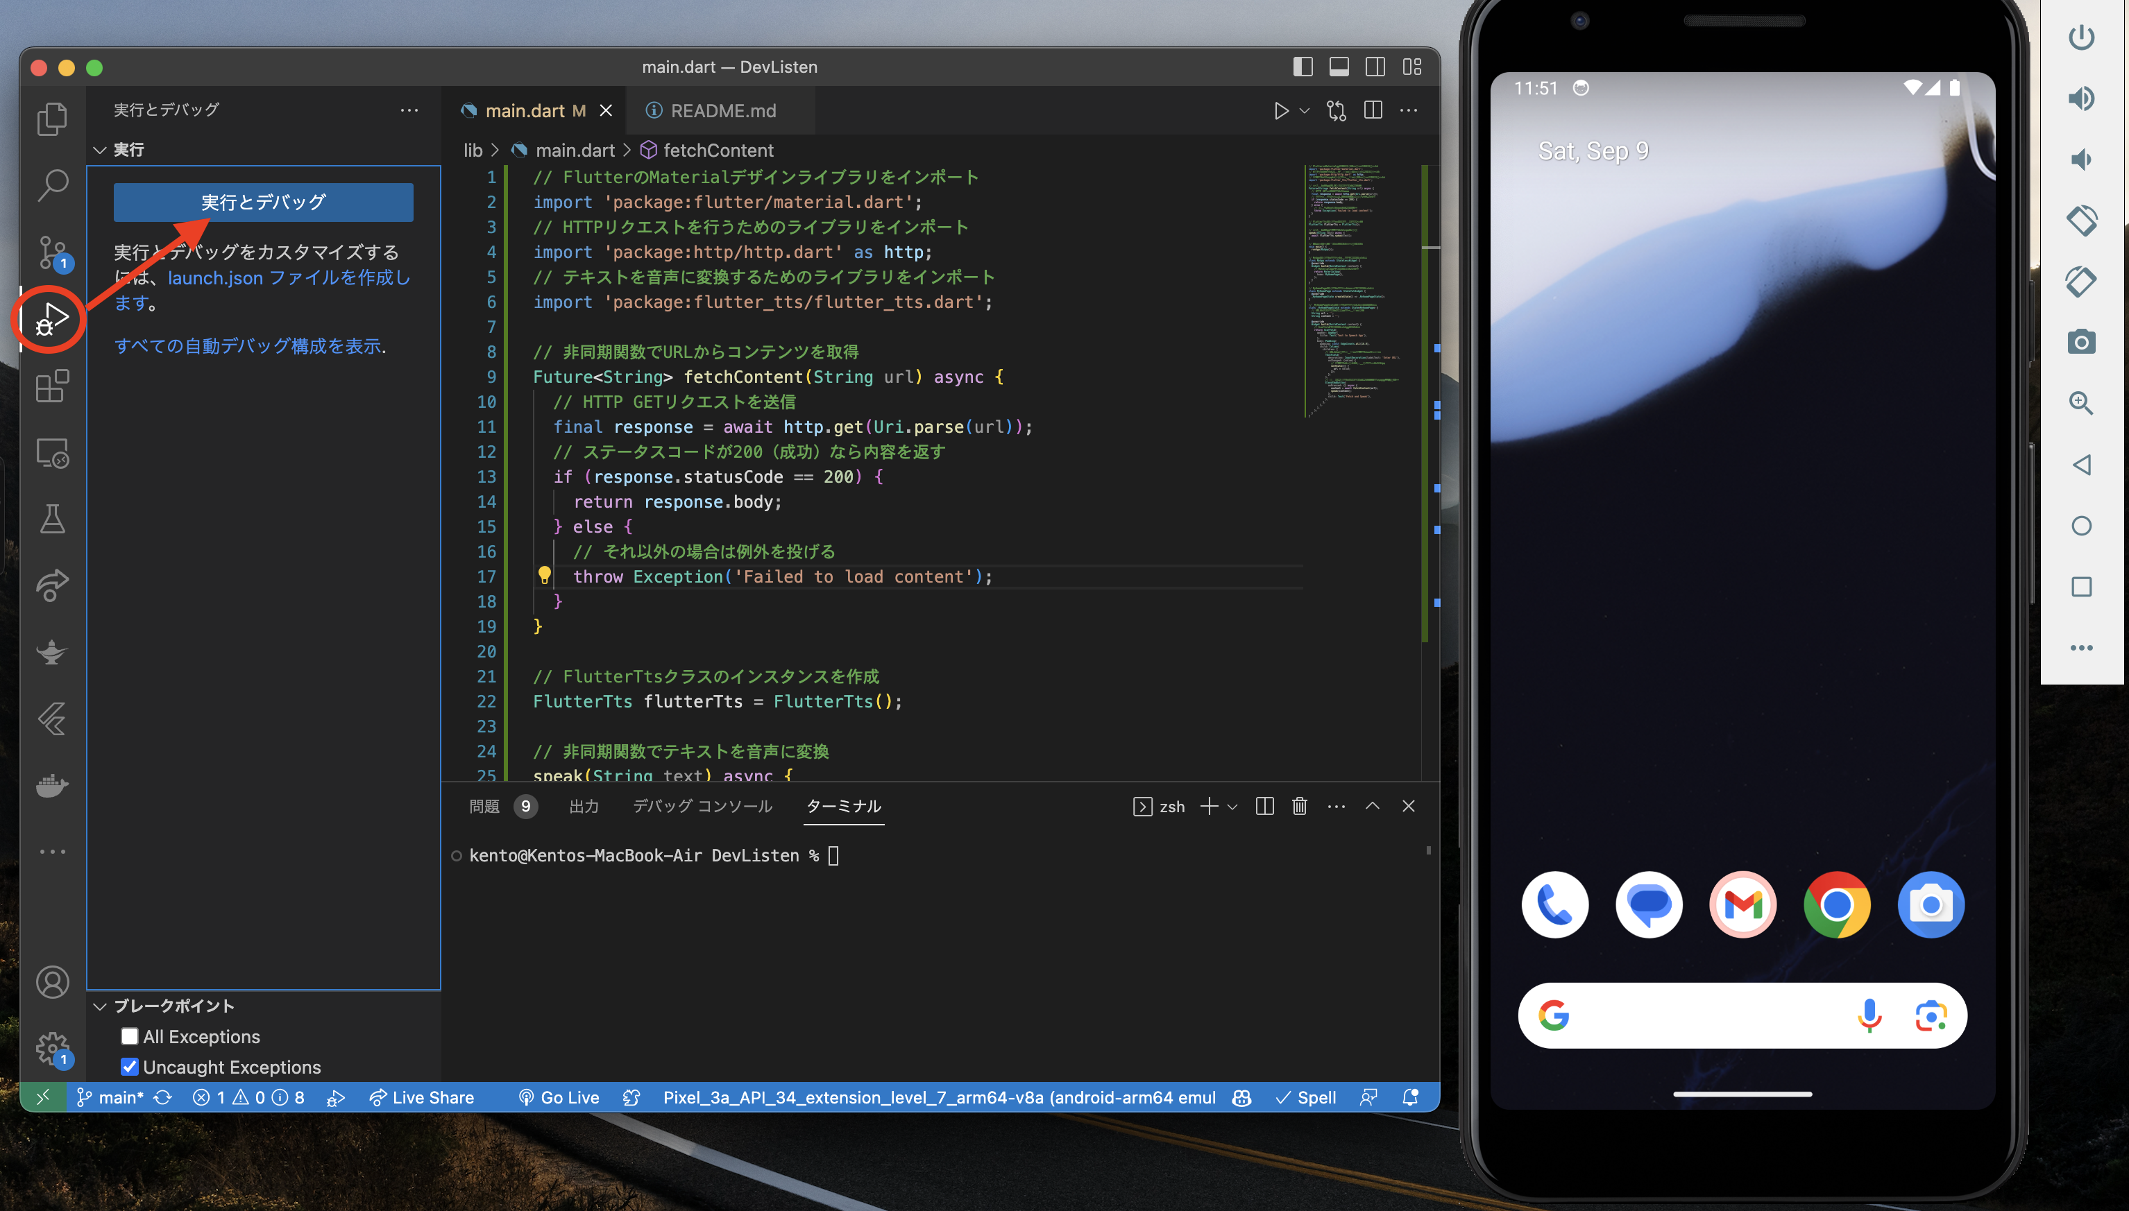Open Source Control view with badge

click(51, 251)
